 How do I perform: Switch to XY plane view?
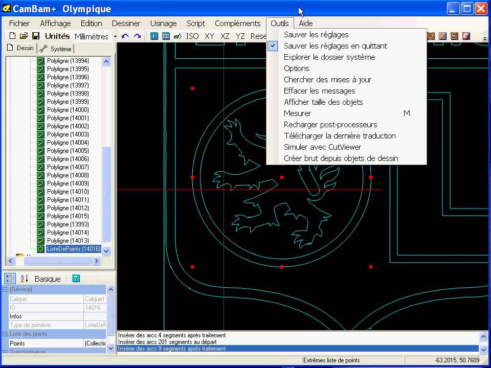pos(210,36)
